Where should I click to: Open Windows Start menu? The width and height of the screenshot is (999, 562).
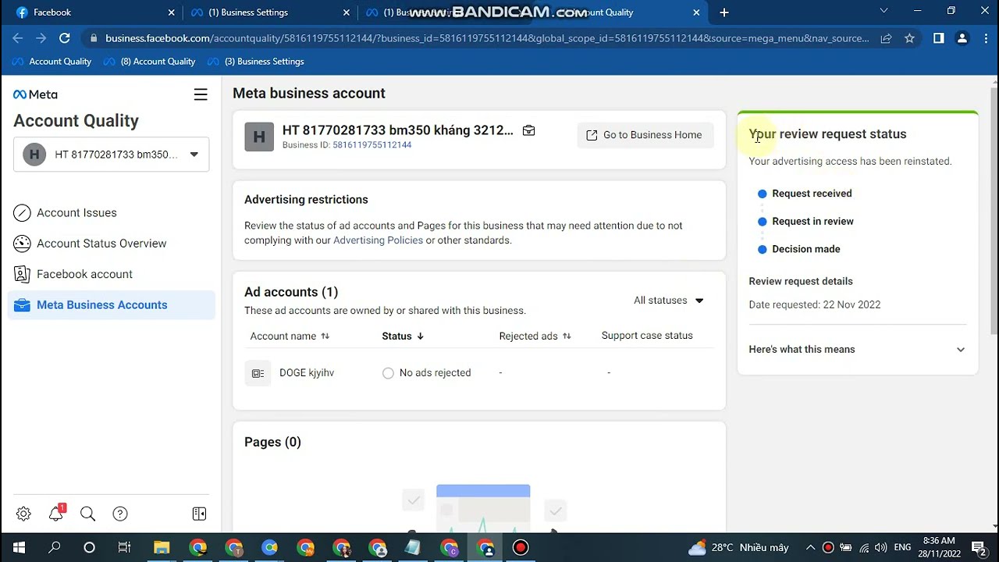[19, 548]
